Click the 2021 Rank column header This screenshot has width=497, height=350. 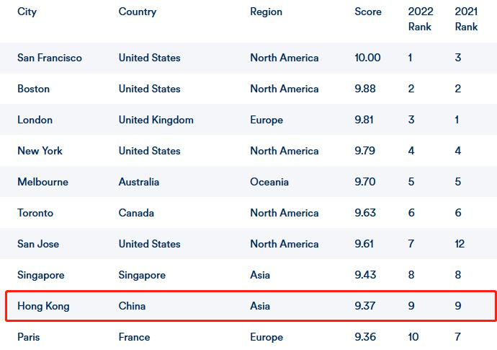pos(466,19)
